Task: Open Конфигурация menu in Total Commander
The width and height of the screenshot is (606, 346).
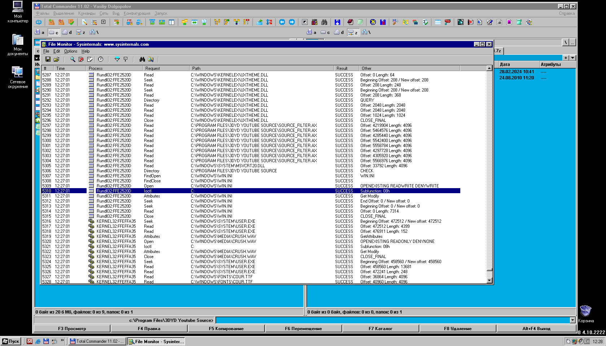Action: [137, 13]
